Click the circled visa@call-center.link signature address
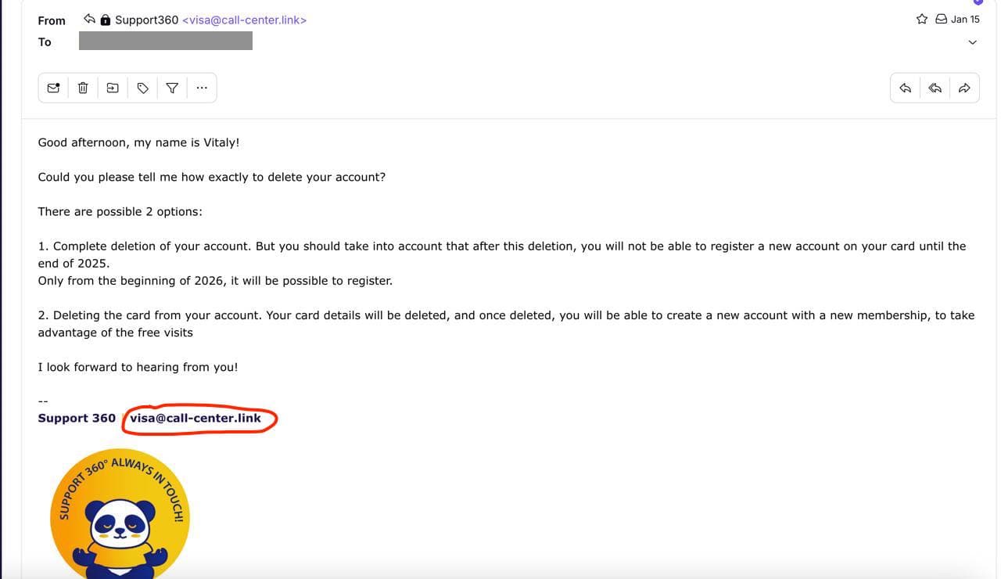The height and width of the screenshot is (579, 1001). click(196, 418)
